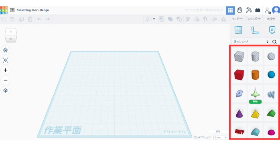Screen dimensions: 280x146
Task: Select the yellow pyramid shape
Action: 255,114
